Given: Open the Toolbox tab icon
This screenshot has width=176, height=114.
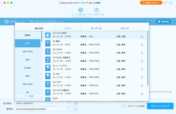Looking at the screenshot, I should click(97, 10).
